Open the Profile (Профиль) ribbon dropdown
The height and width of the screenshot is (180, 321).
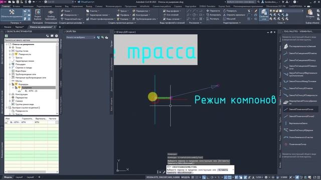[x=124, y=15]
